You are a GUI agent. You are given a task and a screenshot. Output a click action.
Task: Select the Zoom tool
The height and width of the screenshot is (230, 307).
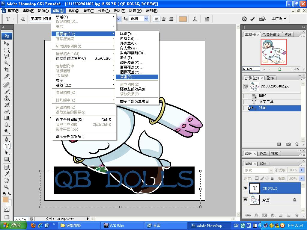point(7,187)
